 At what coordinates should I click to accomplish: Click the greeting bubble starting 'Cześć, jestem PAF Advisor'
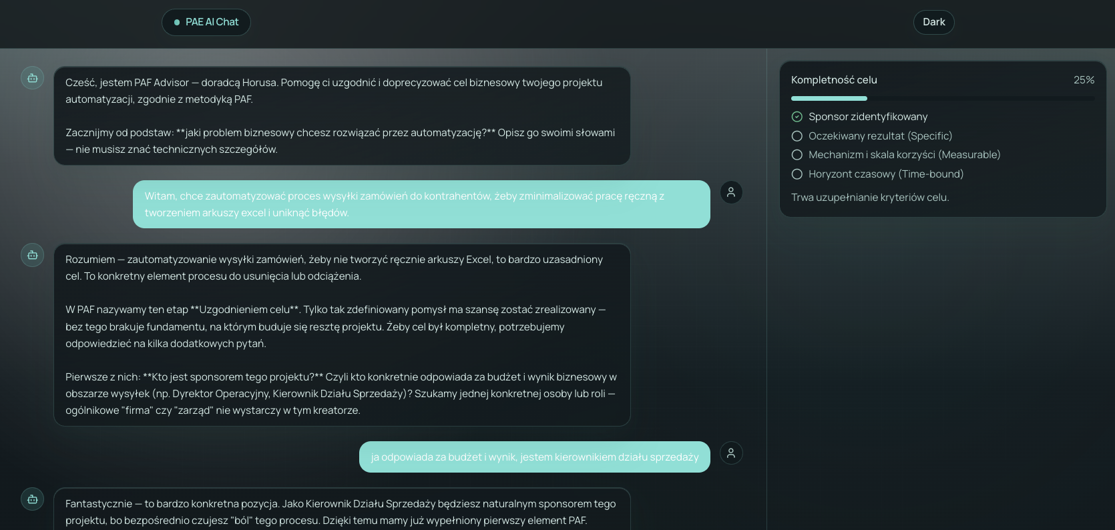(342, 116)
